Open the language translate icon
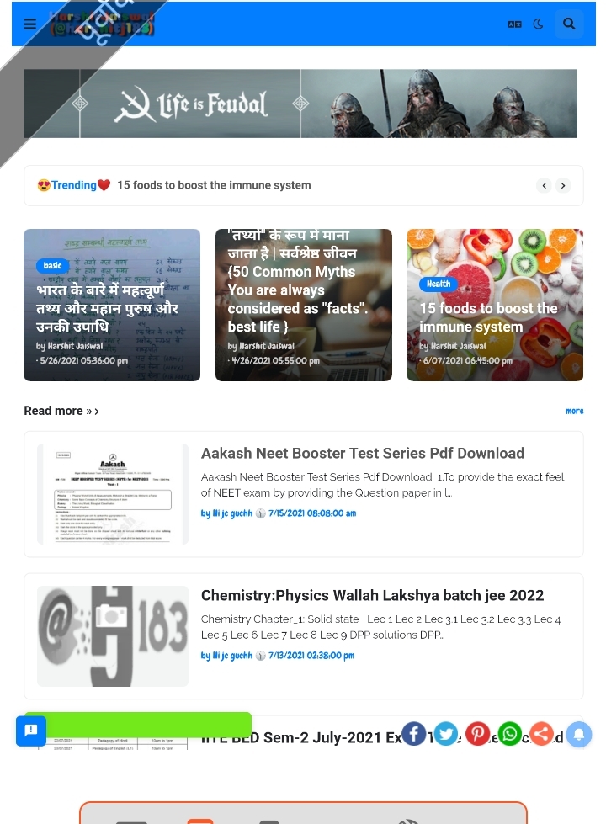606x824 pixels. [514, 24]
